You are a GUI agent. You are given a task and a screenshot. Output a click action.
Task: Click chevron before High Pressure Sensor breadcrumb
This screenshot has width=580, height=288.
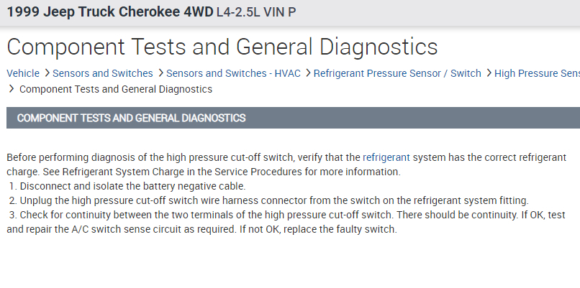pos(489,73)
